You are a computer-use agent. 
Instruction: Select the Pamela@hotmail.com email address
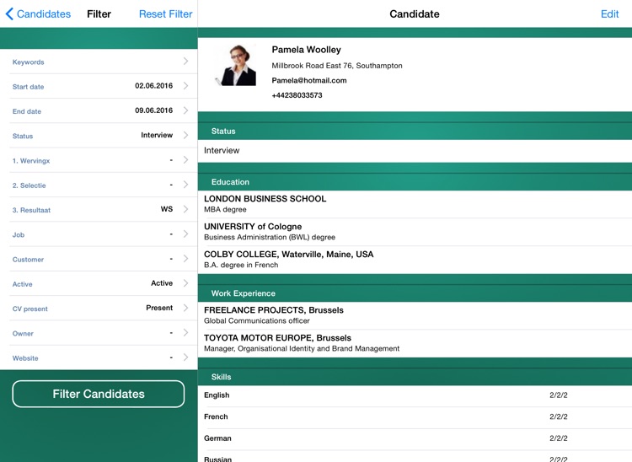click(x=309, y=81)
